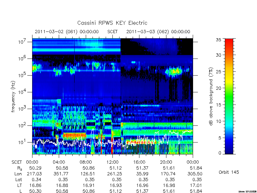Click L value '50.30'
The width and height of the screenshot is (257, 193).
click(35, 191)
